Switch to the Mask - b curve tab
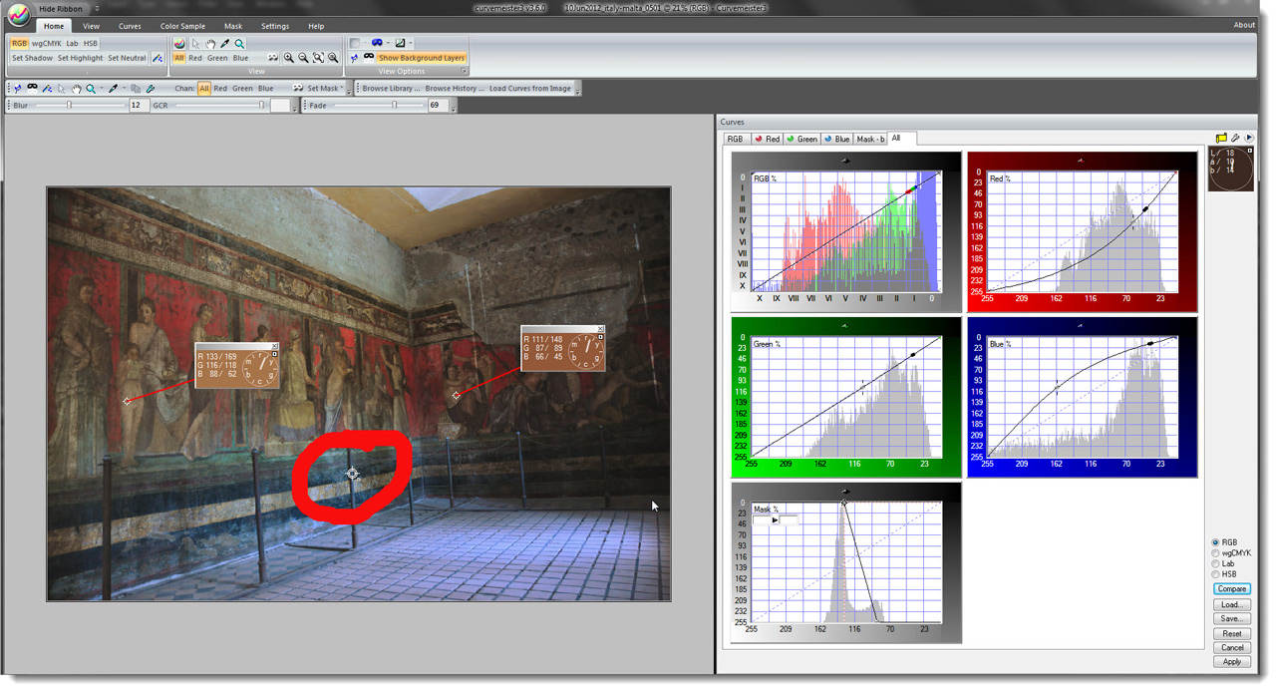 tap(870, 139)
